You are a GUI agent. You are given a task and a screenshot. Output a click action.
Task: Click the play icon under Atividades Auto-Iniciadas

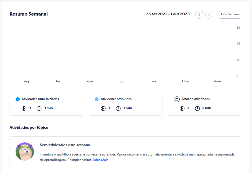tap(24, 108)
